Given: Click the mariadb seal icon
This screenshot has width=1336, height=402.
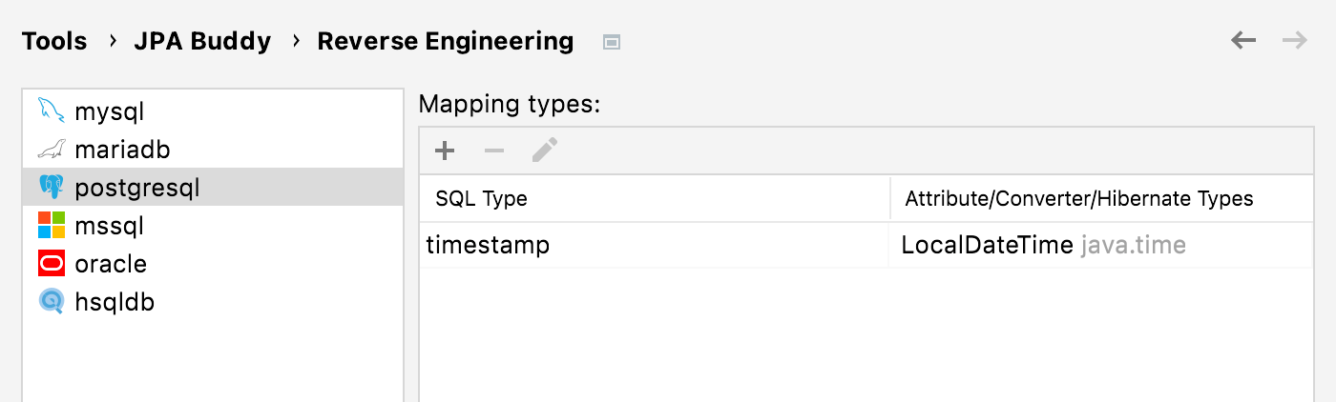Looking at the screenshot, I should coord(52,150).
